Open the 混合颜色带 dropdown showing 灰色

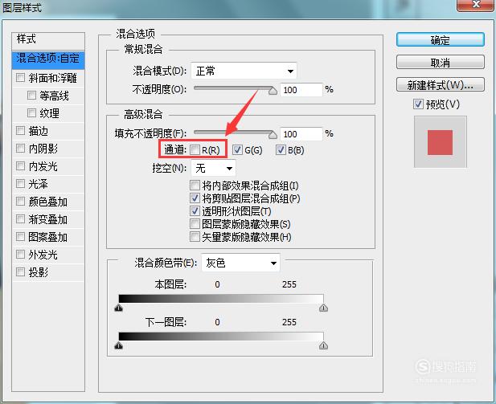click(x=240, y=263)
